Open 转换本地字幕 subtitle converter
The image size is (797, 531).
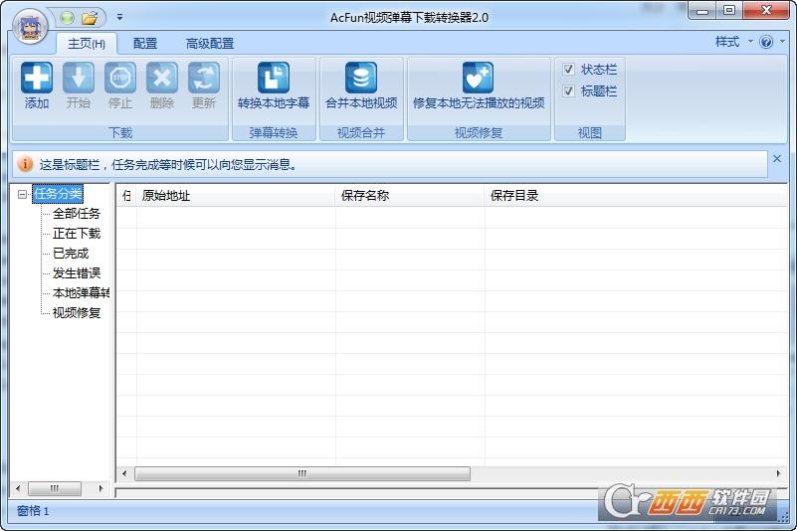(x=274, y=85)
